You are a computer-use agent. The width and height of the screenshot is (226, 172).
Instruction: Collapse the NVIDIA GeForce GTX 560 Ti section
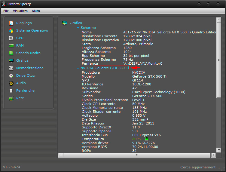[78, 68]
